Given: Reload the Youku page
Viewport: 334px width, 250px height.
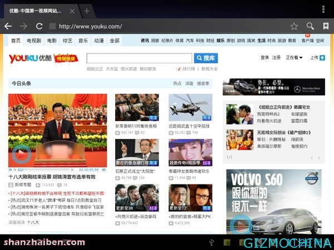Looking at the screenshot, I should [39, 26].
